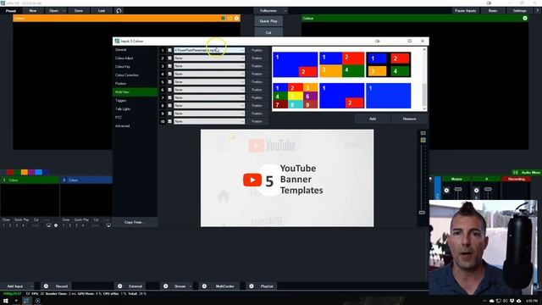Image resolution: width=542 pixels, height=305 pixels.
Task: Open layer 10 None input dropdown
Action: point(209,121)
